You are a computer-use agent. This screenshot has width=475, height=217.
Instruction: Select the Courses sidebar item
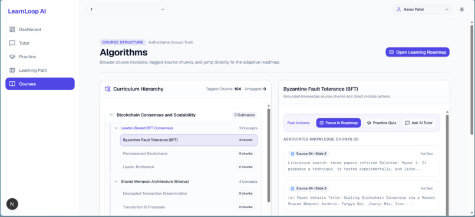(40, 84)
